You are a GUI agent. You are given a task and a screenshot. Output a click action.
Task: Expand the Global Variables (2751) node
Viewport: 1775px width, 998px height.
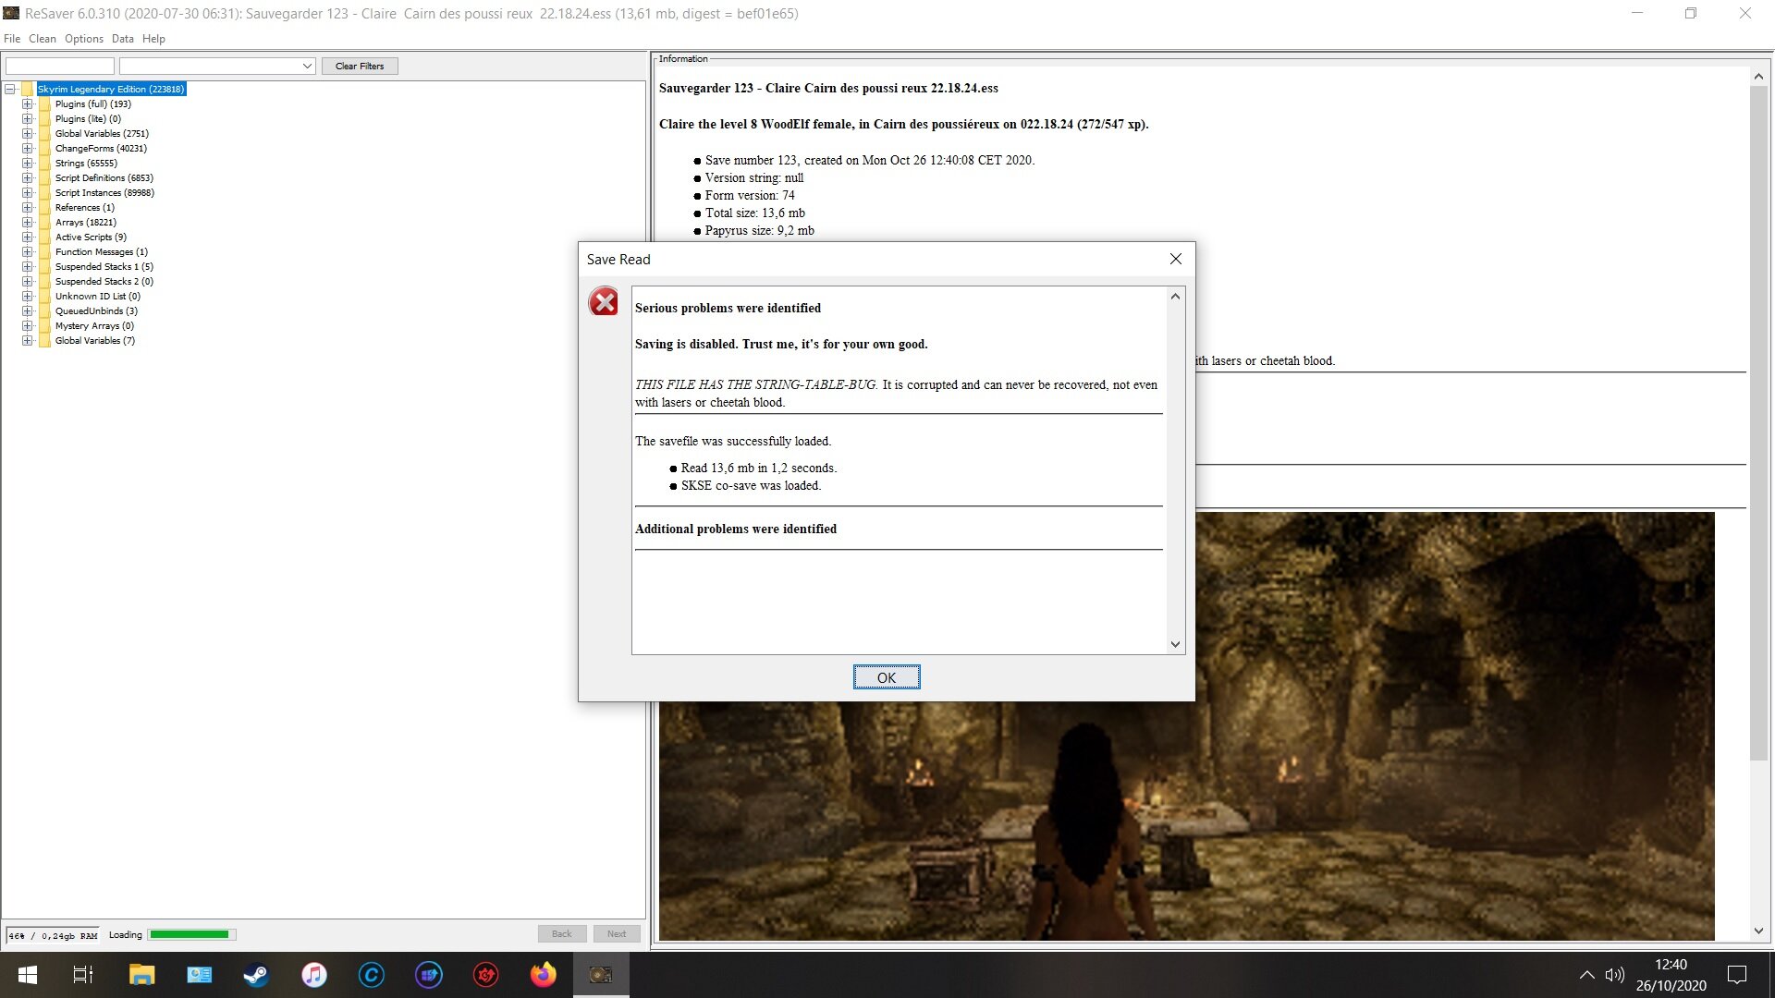(x=28, y=134)
